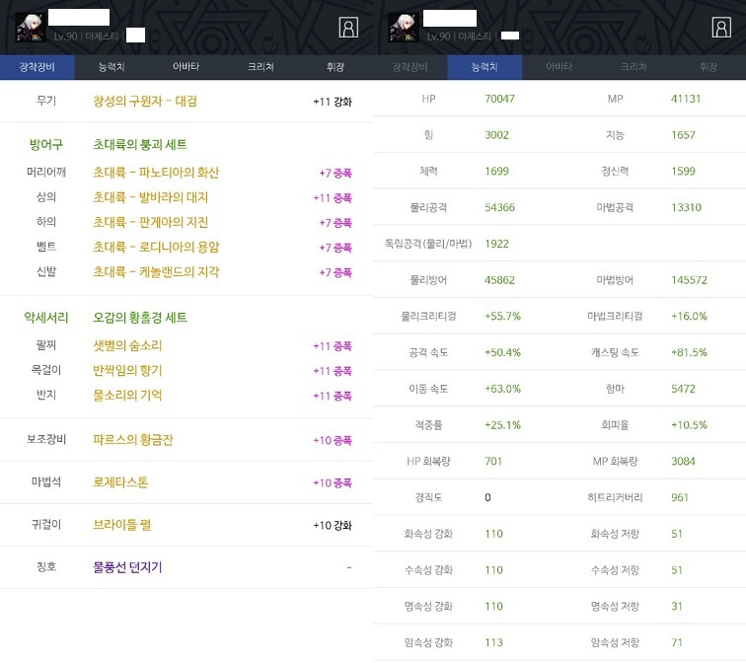
Task: Click title 물풍선 던지기
Action: 127,567
